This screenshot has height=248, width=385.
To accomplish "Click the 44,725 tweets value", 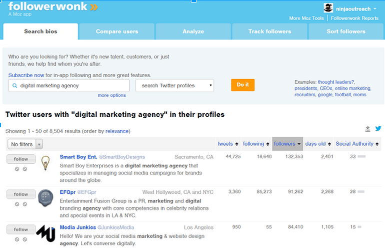I will coord(233,156).
